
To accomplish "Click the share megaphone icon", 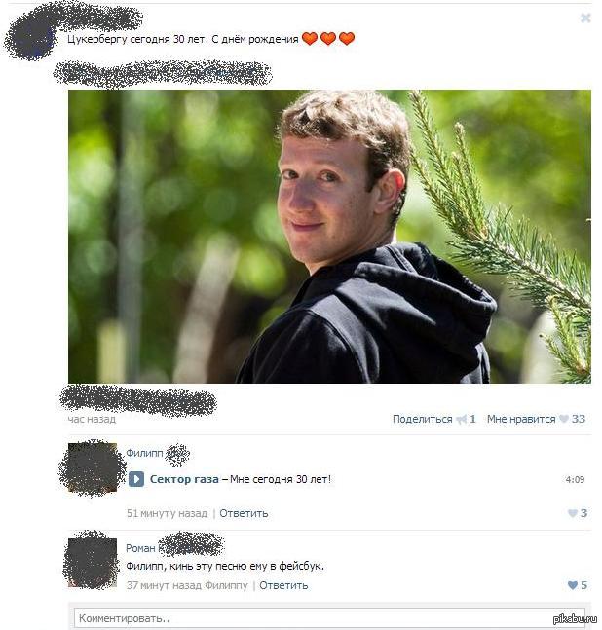I will coord(462,419).
